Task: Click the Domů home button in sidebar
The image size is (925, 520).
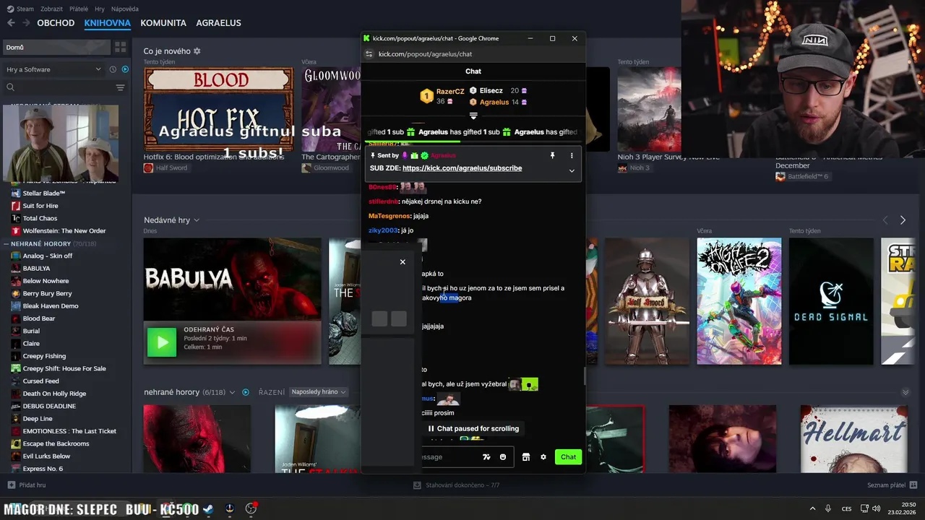Action: coord(55,47)
